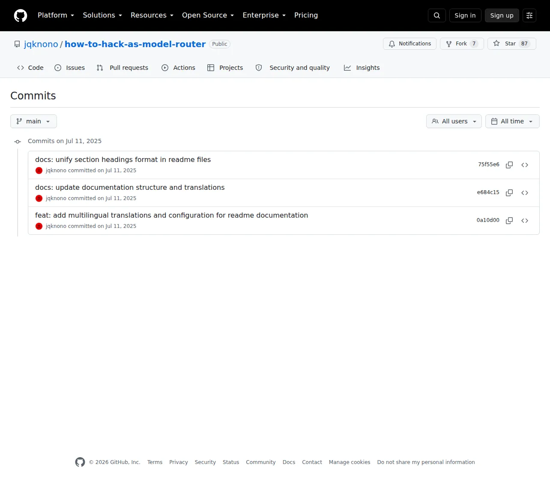Click 'Do not share my personal information'
The height and width of the screenshot is (485, 550).
[426, 462]
